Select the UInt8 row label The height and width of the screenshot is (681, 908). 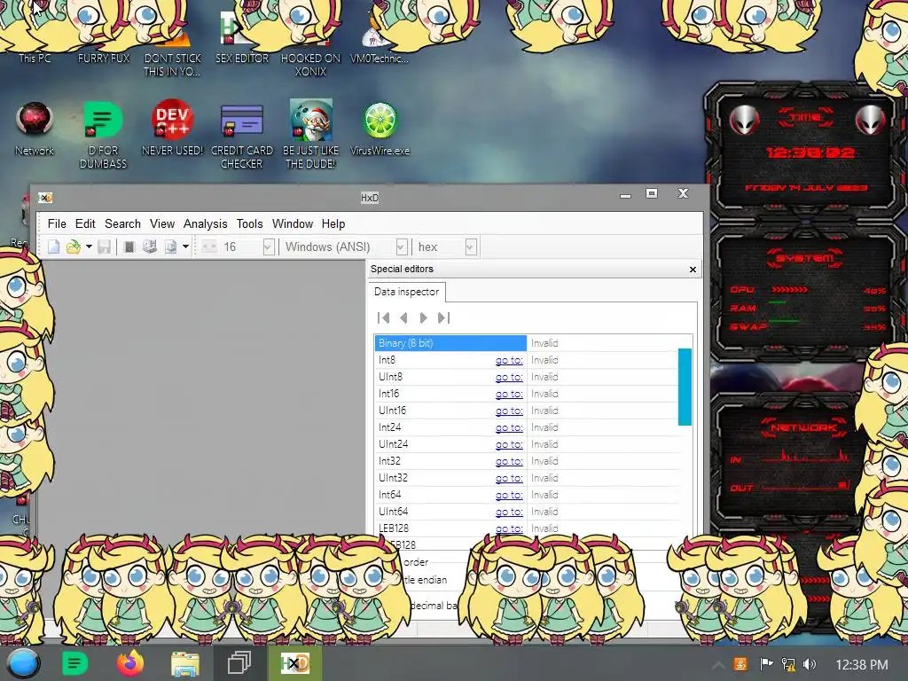click(x=390, y=377)
